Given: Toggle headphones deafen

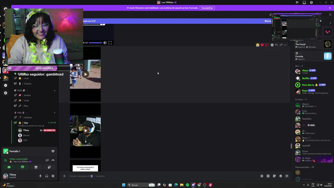Looking at the screenshot, I should click(47, 176).
